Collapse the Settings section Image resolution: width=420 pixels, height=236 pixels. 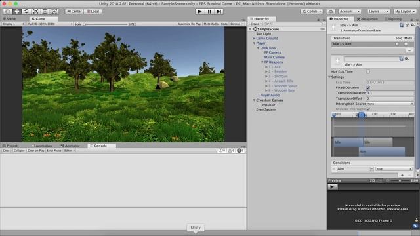click(x=329, y=77)
